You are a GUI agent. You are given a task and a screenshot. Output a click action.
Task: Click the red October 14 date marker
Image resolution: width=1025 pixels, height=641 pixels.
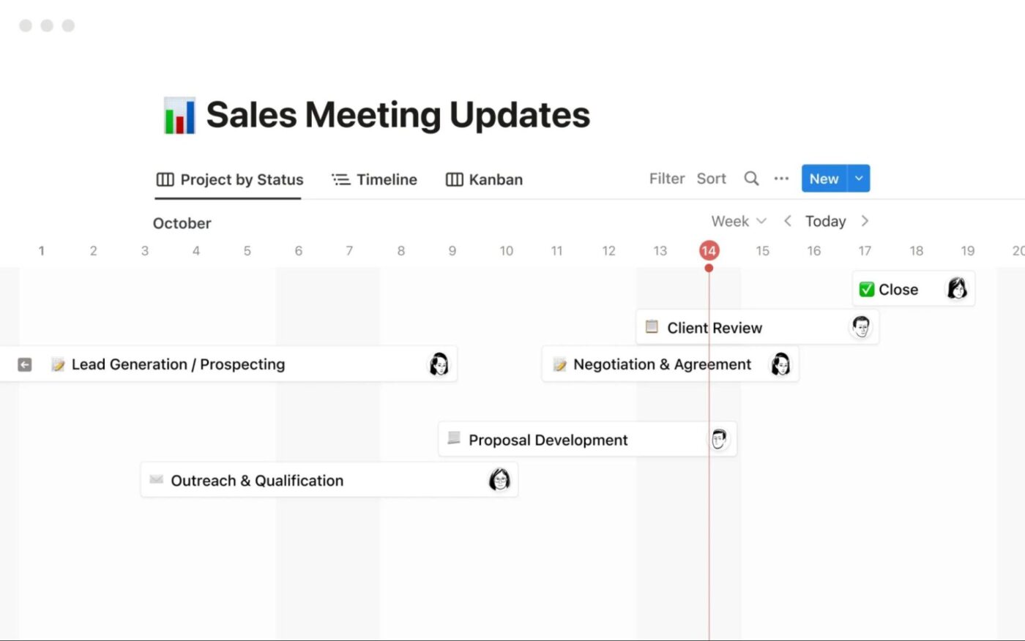[x=709, y=250]
